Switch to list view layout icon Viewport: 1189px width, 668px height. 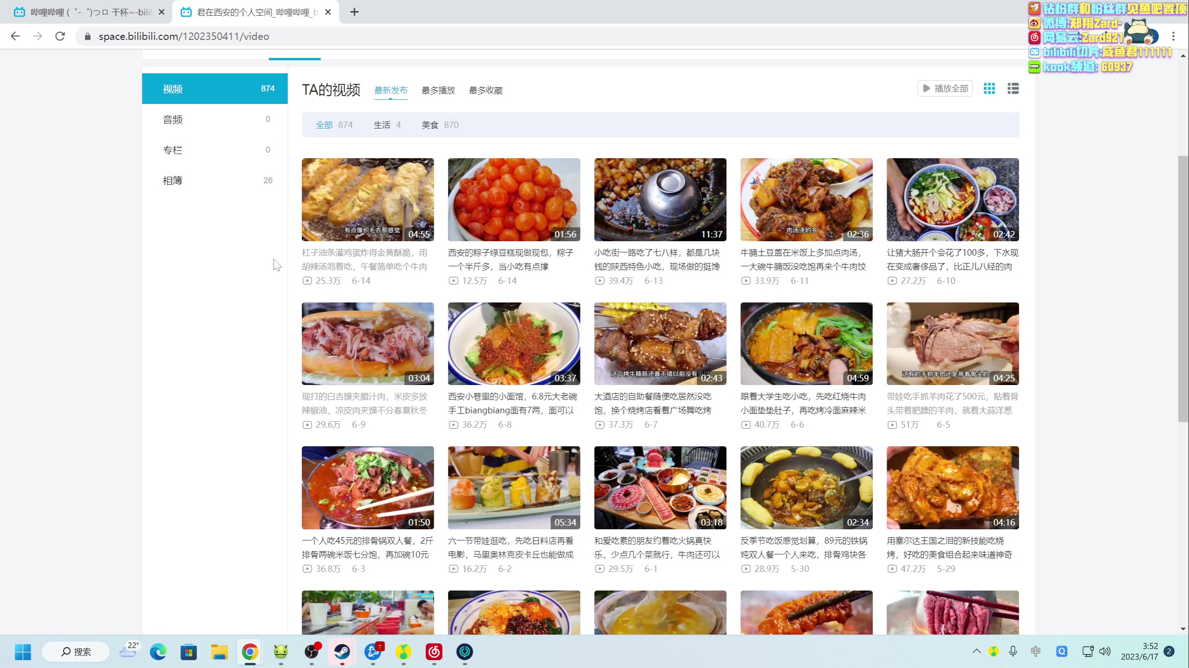point(1013,88)
